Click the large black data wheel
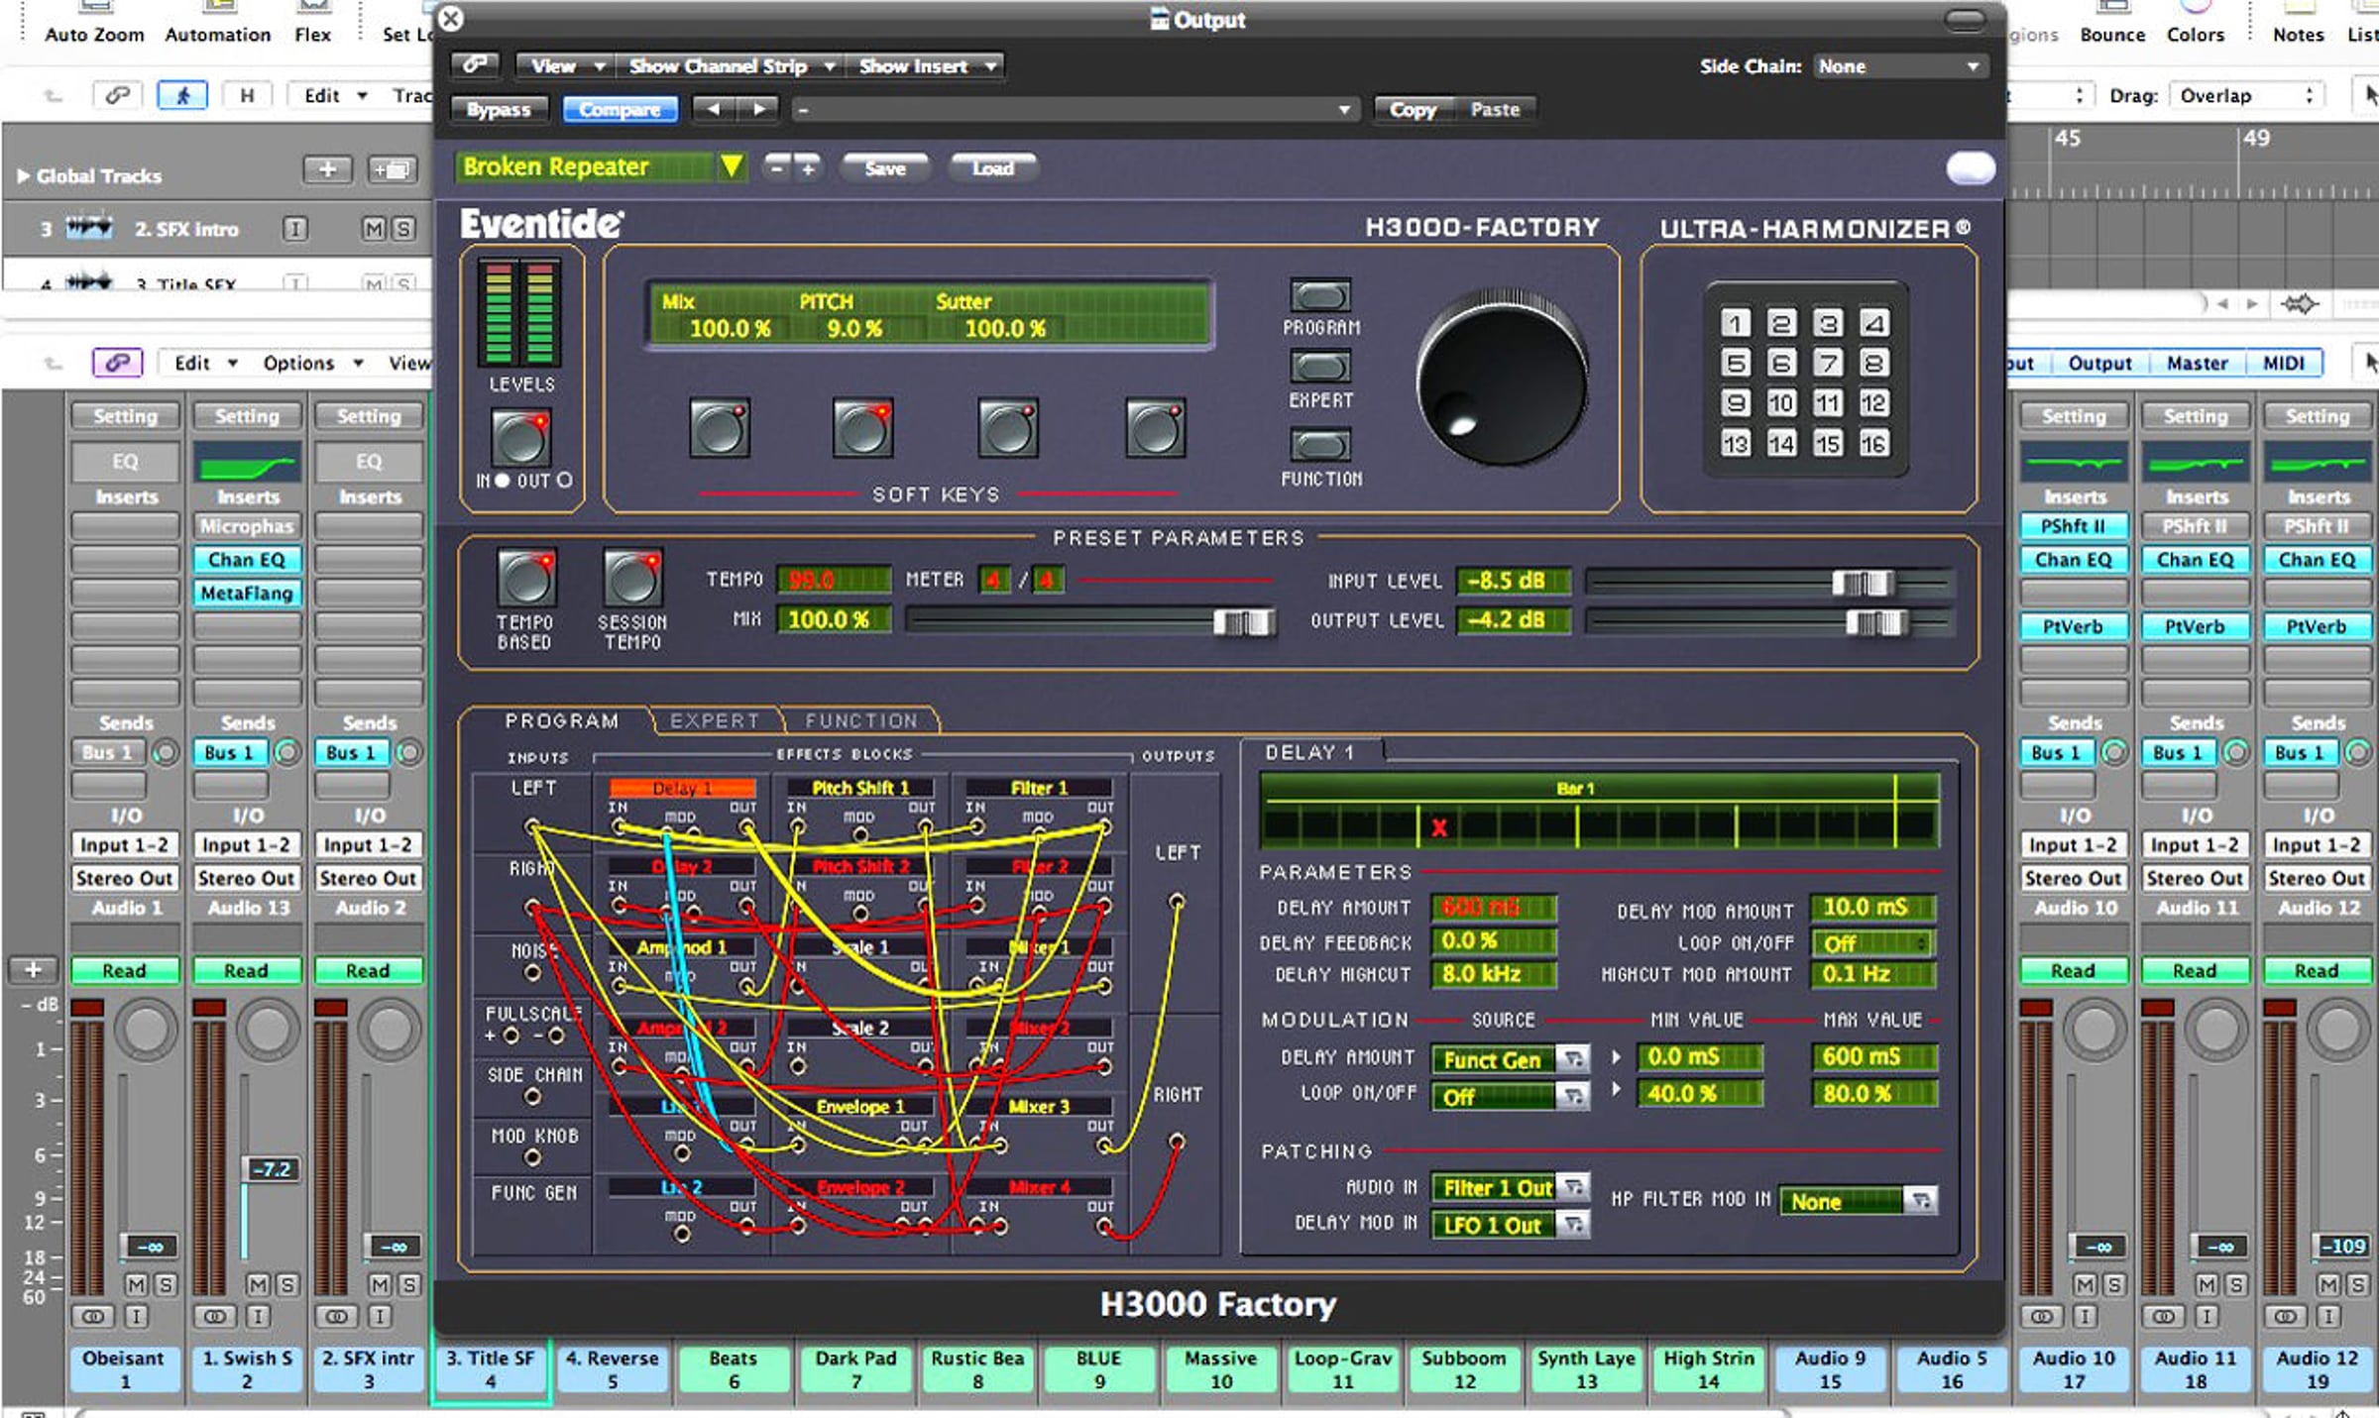 click(1502, 380)
